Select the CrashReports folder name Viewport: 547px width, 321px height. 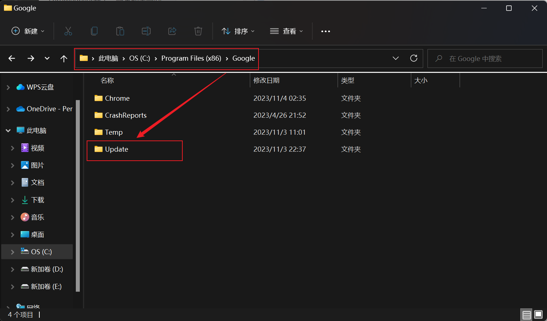(126, 115)
